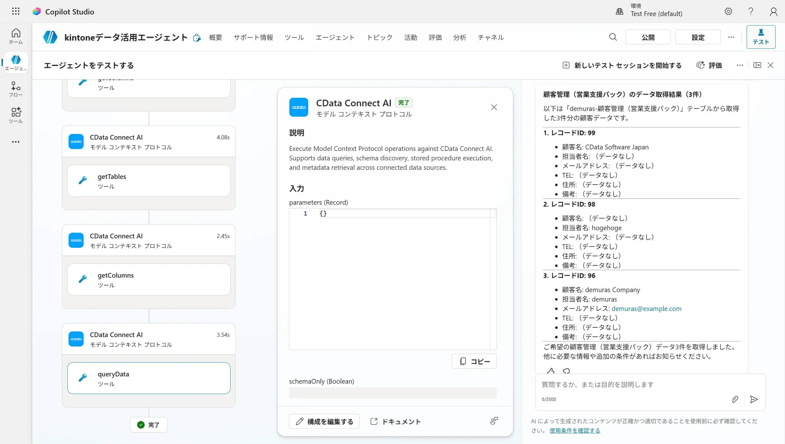Toggle the side panel layout icon
The height and width of the screenshot is (444, 785).
757,65
